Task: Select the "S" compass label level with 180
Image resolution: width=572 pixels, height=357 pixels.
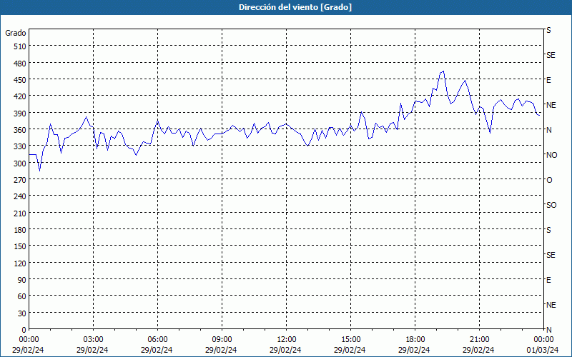Action: (548, 230)
